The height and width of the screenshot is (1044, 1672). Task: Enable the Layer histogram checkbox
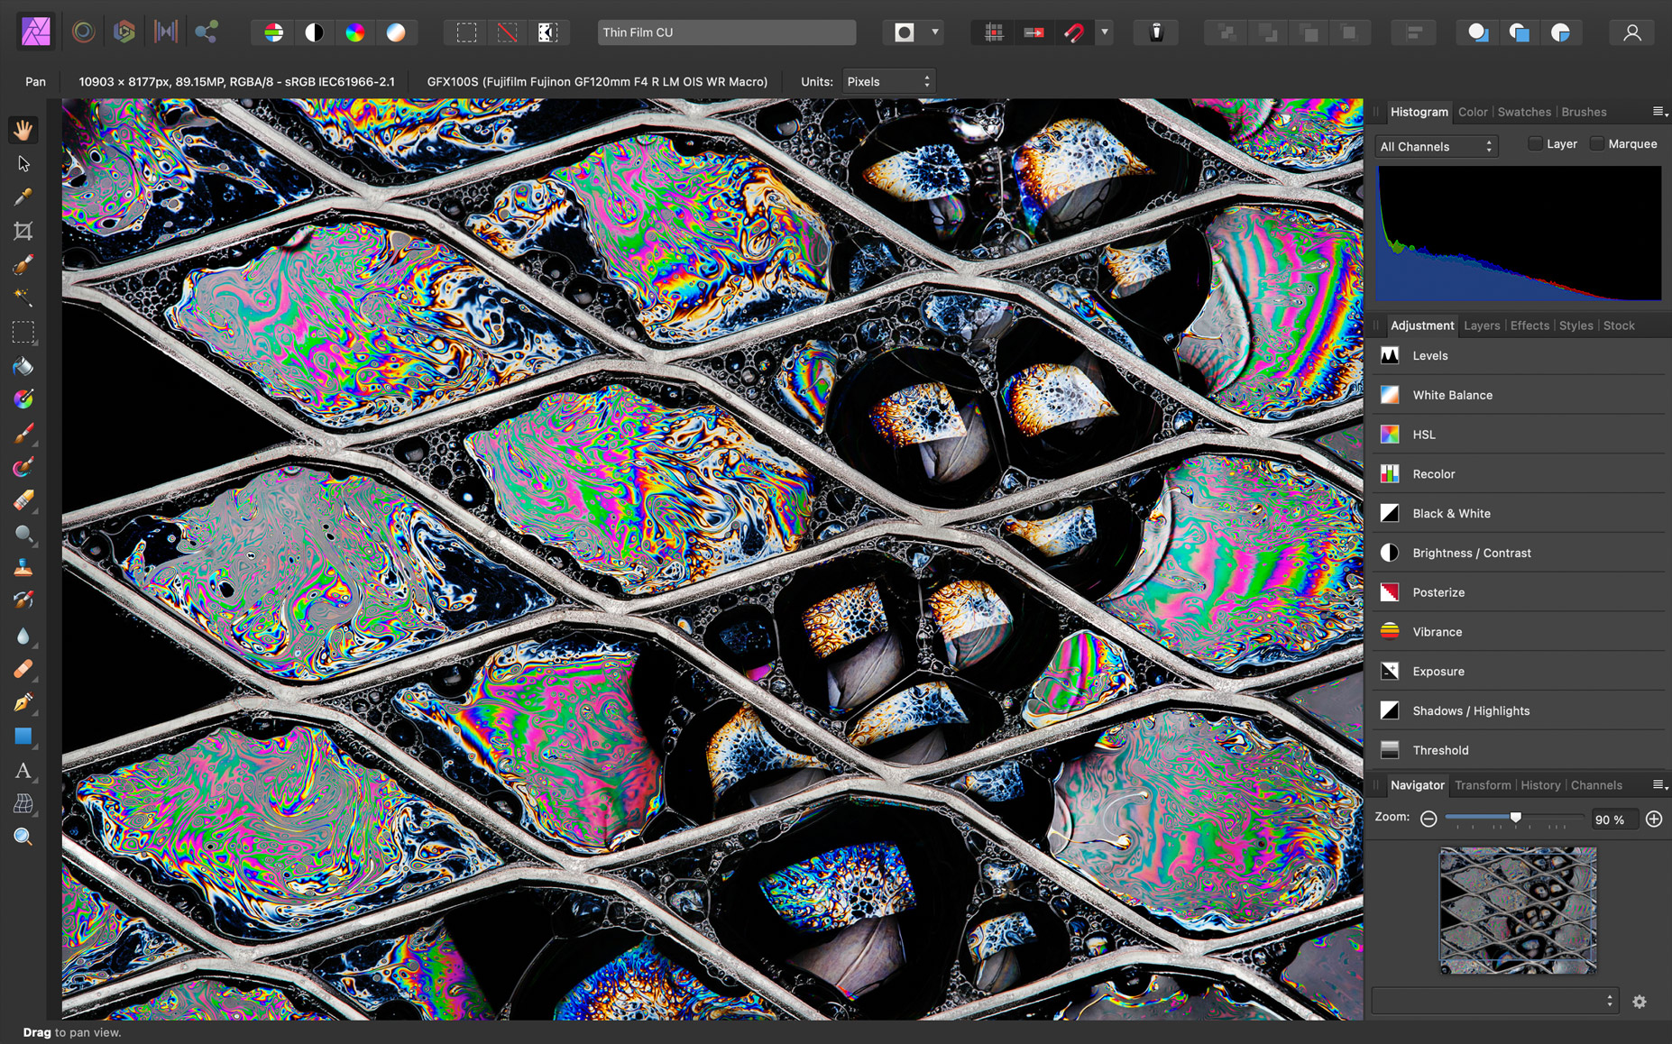coord(1535,144)
